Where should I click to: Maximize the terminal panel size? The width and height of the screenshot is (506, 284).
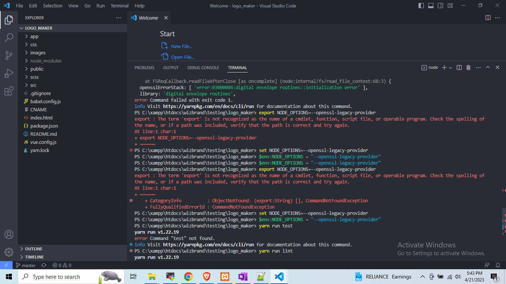point(488,68)
